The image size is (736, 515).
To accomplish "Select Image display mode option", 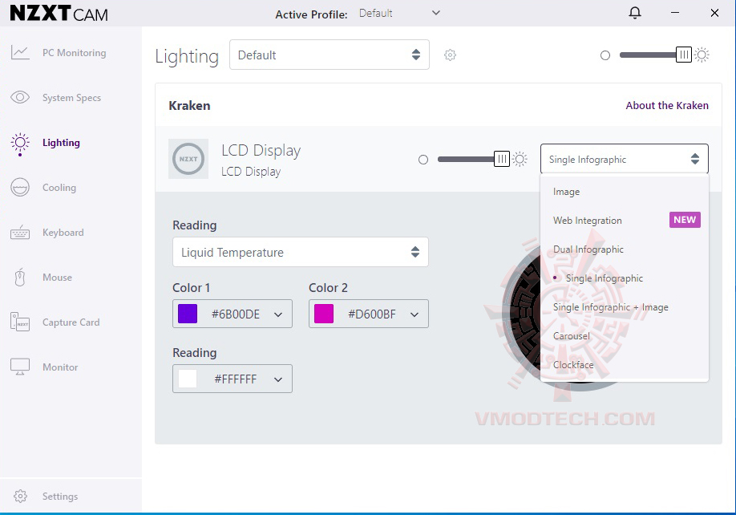I will 625,192.
